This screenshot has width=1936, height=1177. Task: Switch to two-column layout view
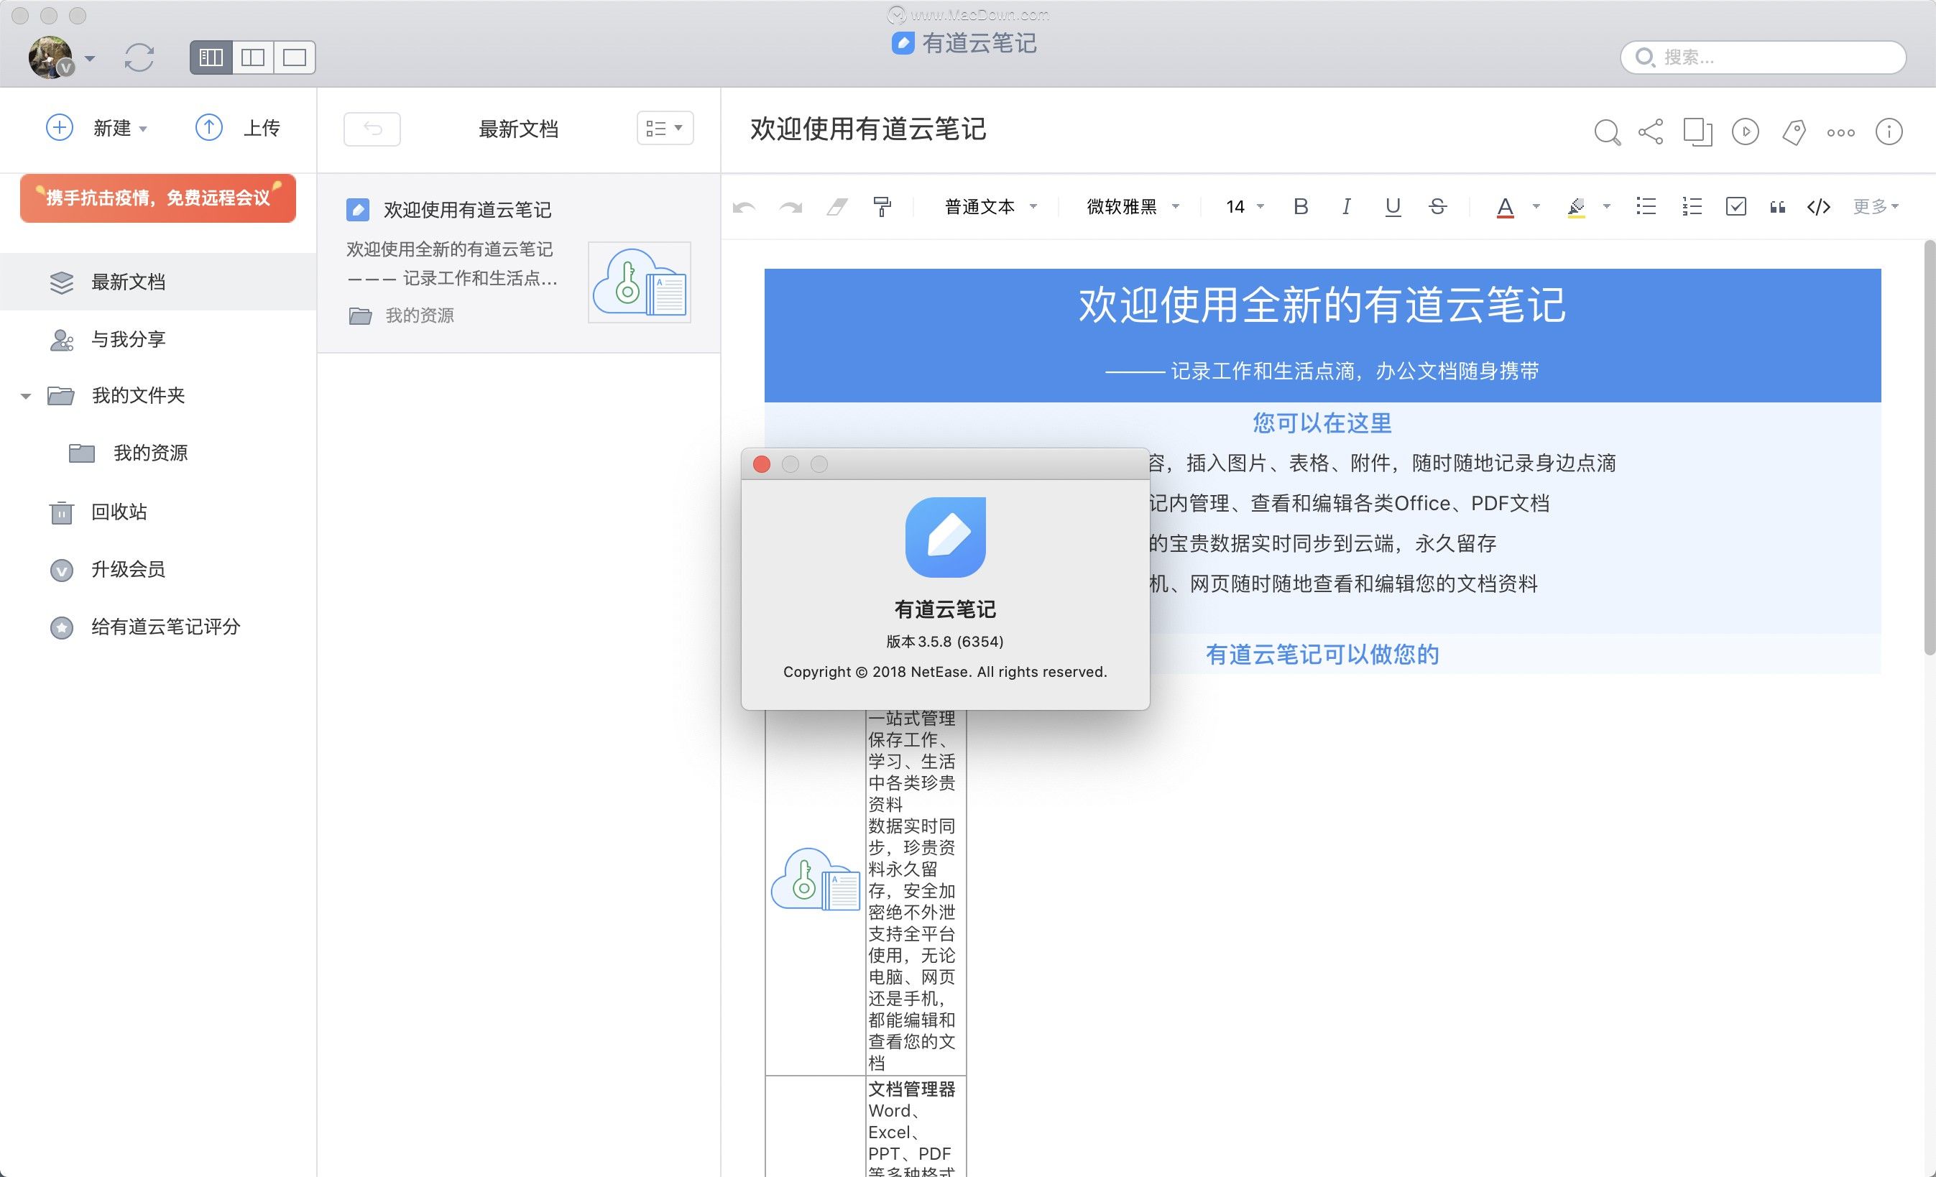253,57
